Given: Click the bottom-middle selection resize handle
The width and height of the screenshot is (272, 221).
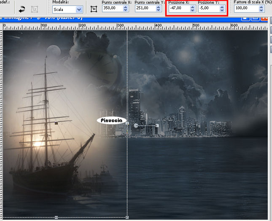Looking at the screenshot, I should click(x=56, y=217).
